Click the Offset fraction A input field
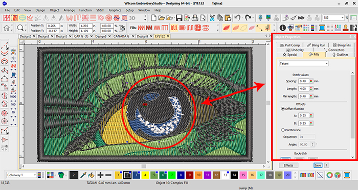Viewport: 358px width, 190px height. [x=304, y=115]
